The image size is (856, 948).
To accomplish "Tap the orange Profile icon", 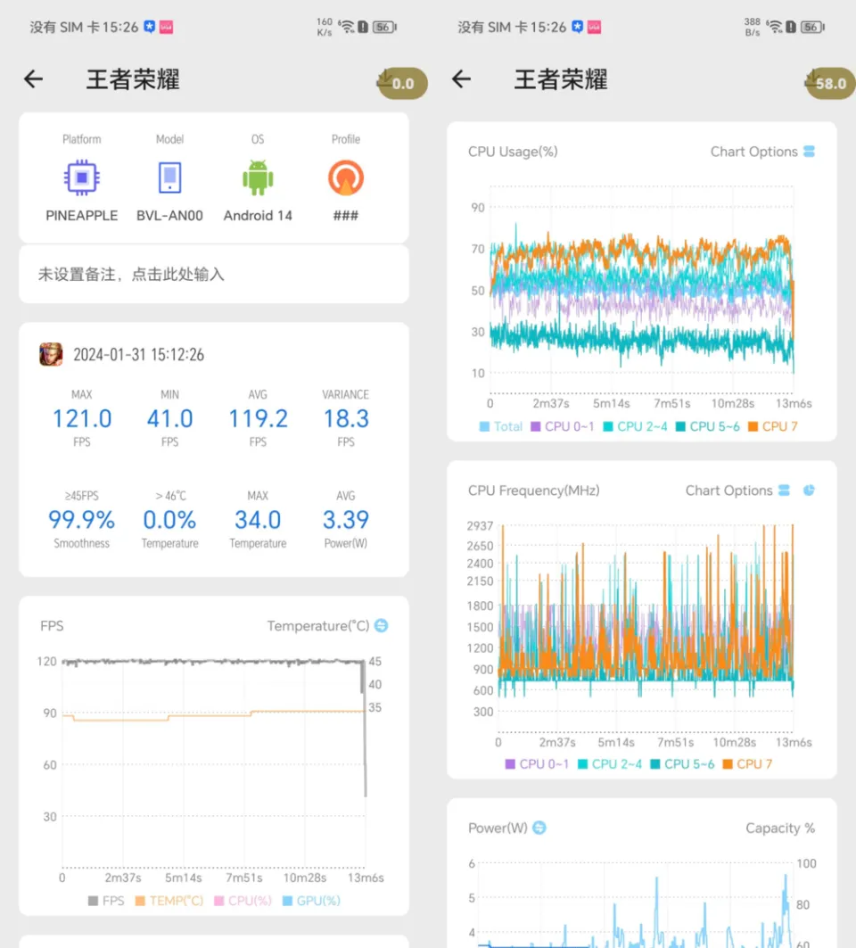I will 345,178.
